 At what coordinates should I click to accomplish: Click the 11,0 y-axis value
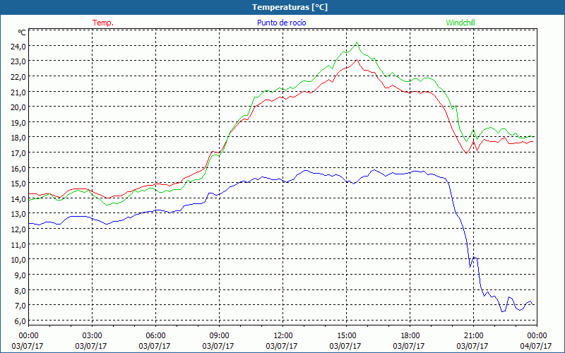click(x=19, y=244)
